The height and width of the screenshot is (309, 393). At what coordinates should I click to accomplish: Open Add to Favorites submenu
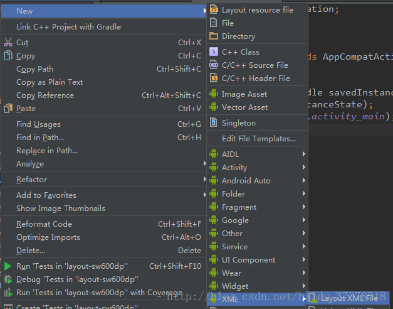pos(104,195)
